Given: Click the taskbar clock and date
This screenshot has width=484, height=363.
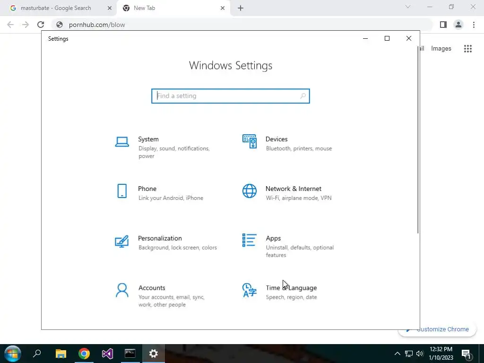Looking at the screenshot, I should [441, 354].
